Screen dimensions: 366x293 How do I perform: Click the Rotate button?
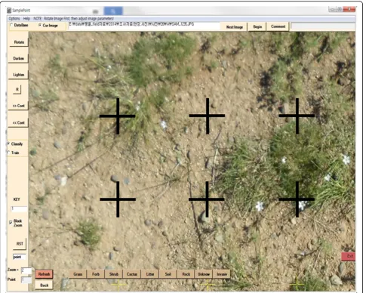pyautogui.click(x=18, y=42)
